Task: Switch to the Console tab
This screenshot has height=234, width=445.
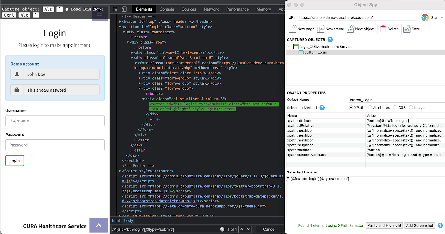Action: [167, 9]
